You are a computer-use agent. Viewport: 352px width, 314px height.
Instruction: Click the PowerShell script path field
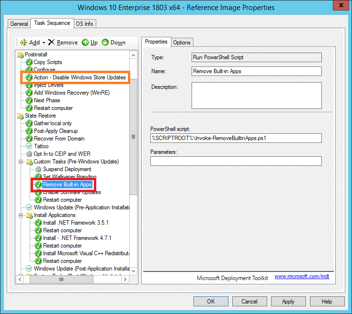(236, 138)
